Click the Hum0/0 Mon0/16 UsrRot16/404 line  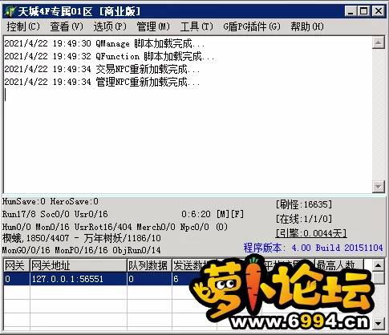pos(115,227)
